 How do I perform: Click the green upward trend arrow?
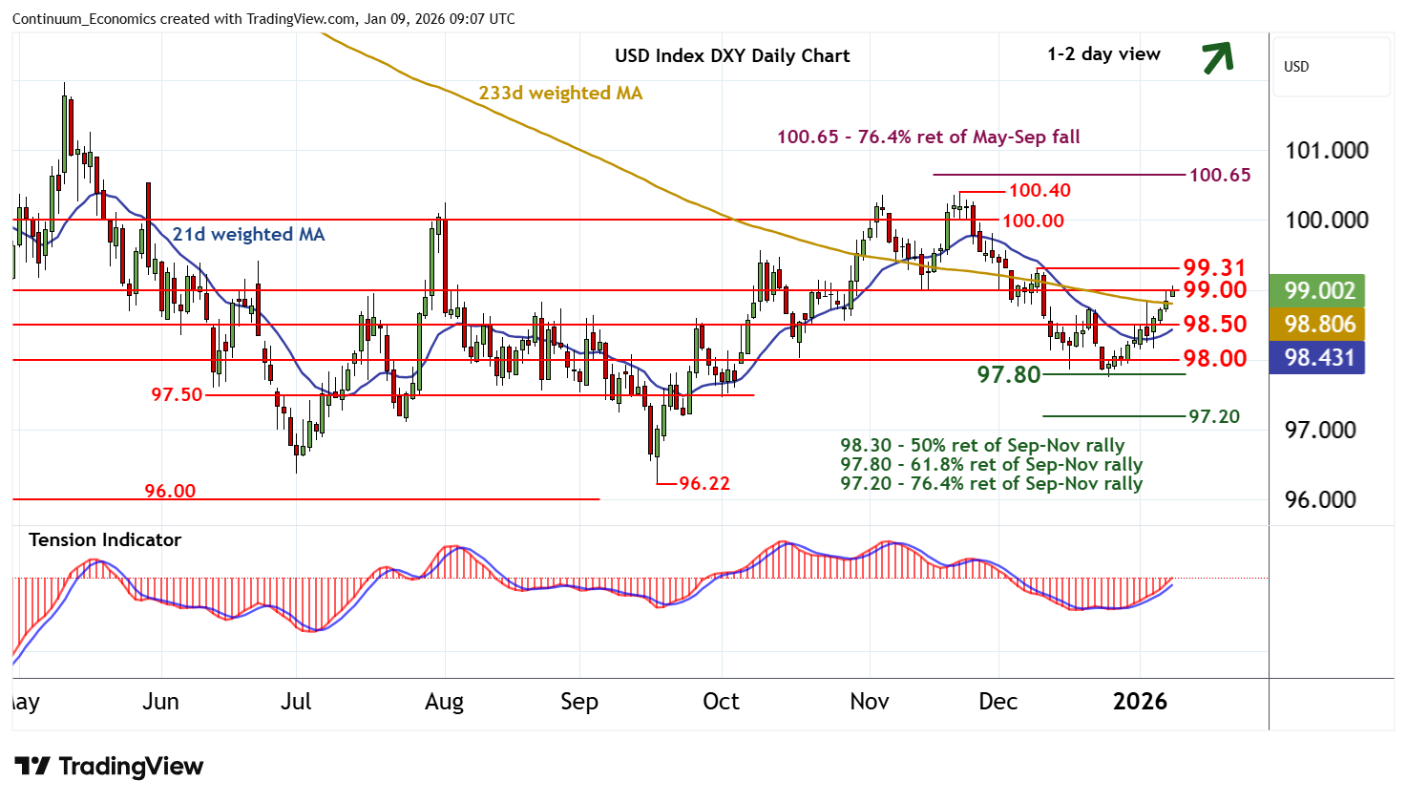[1217, 57]
